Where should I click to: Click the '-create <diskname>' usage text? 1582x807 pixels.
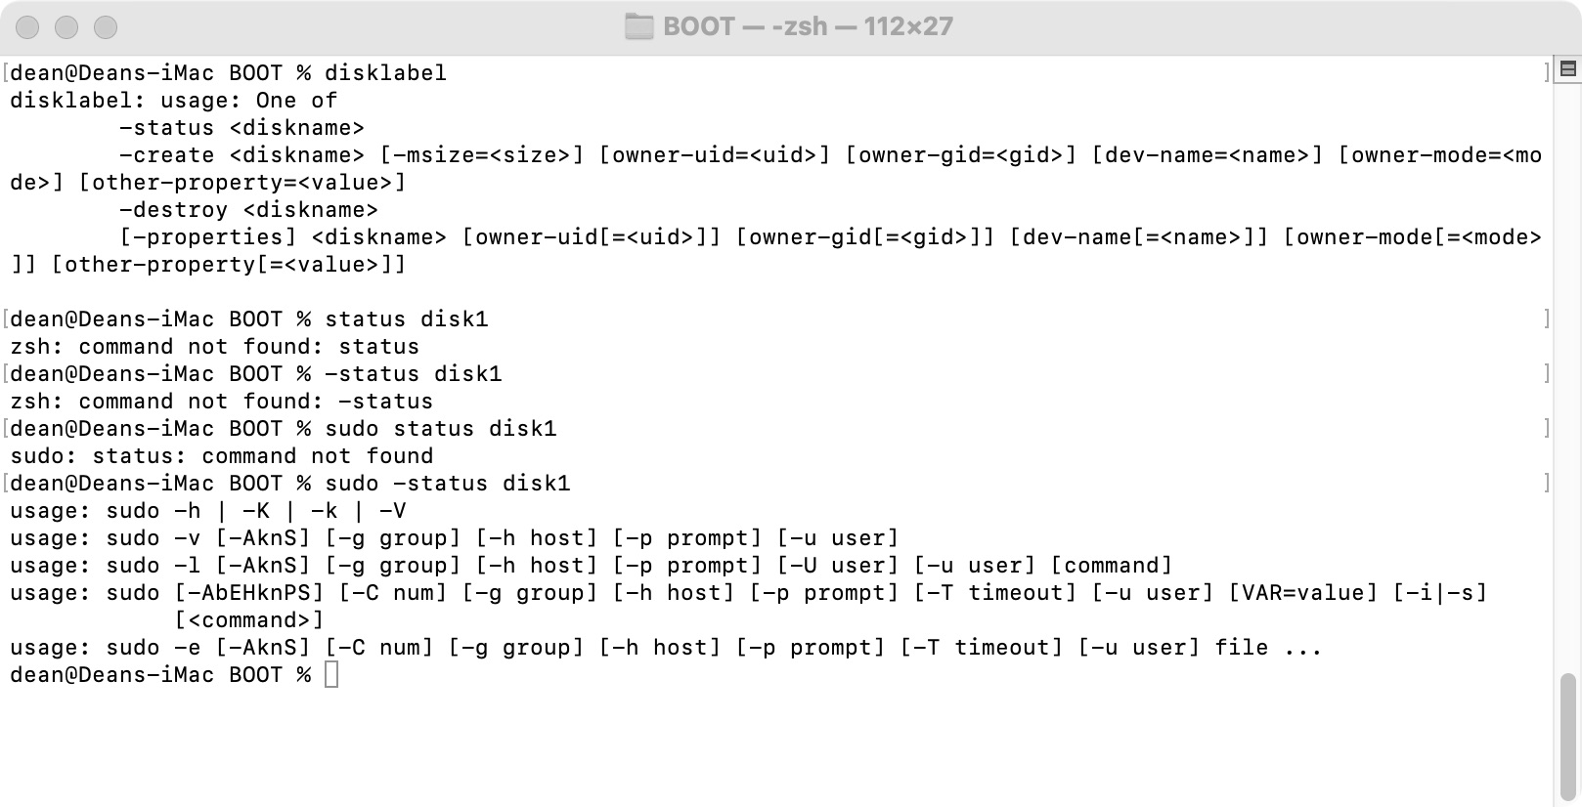[242, 155]
